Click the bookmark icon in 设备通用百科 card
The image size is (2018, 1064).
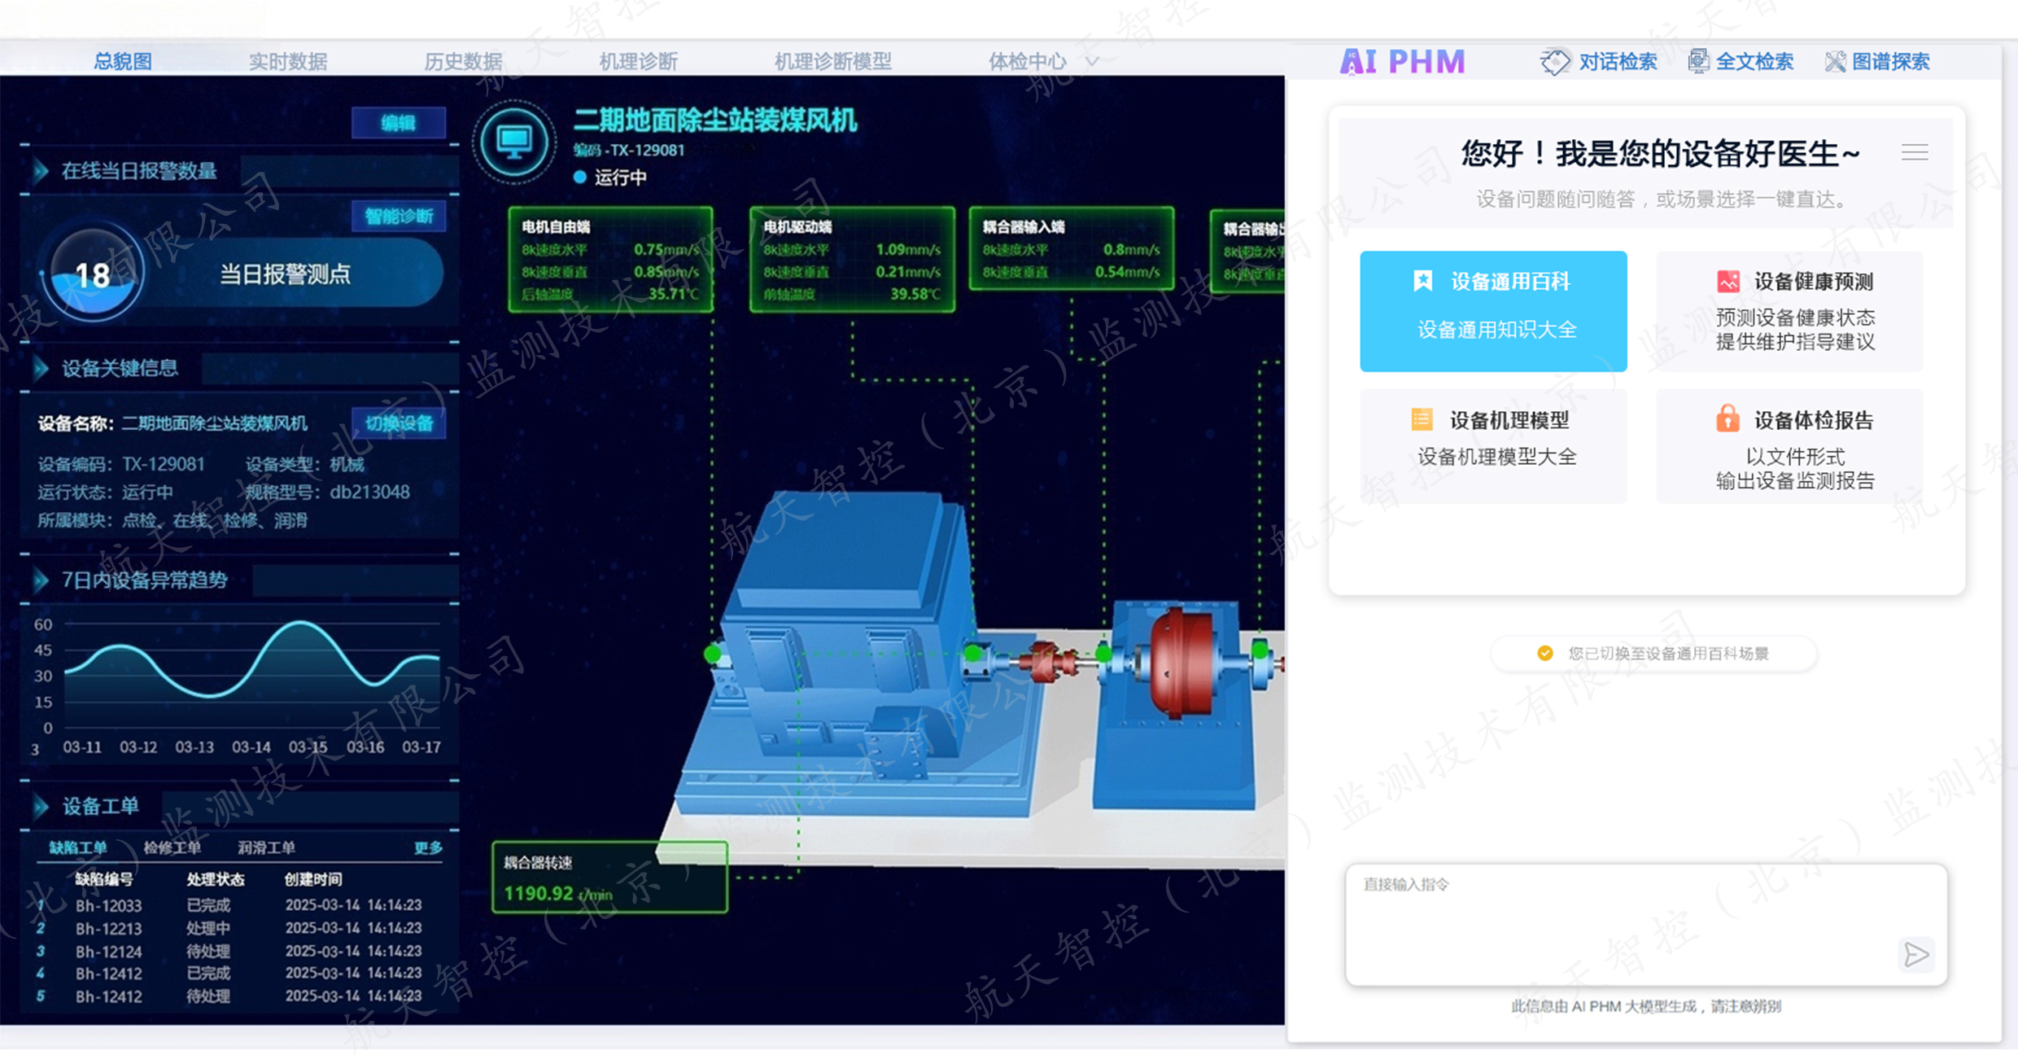tap(1422, 282)
